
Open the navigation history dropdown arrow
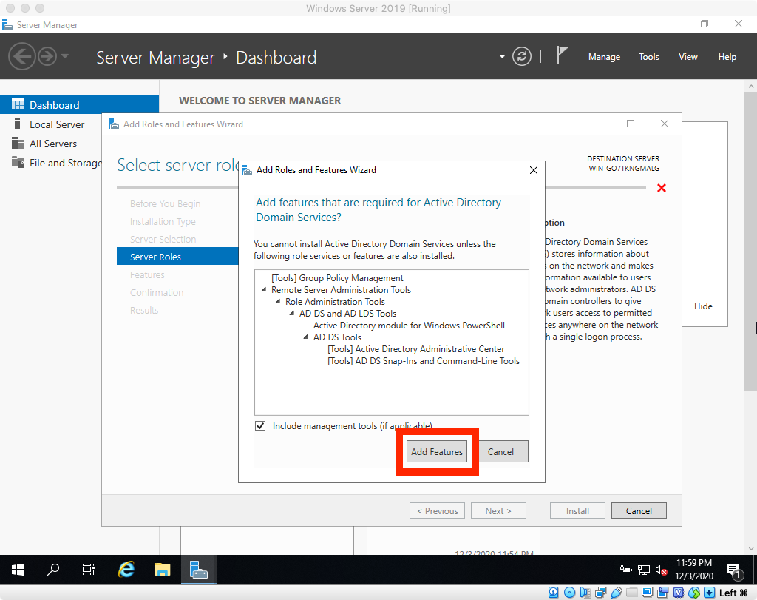pos(65,56)
